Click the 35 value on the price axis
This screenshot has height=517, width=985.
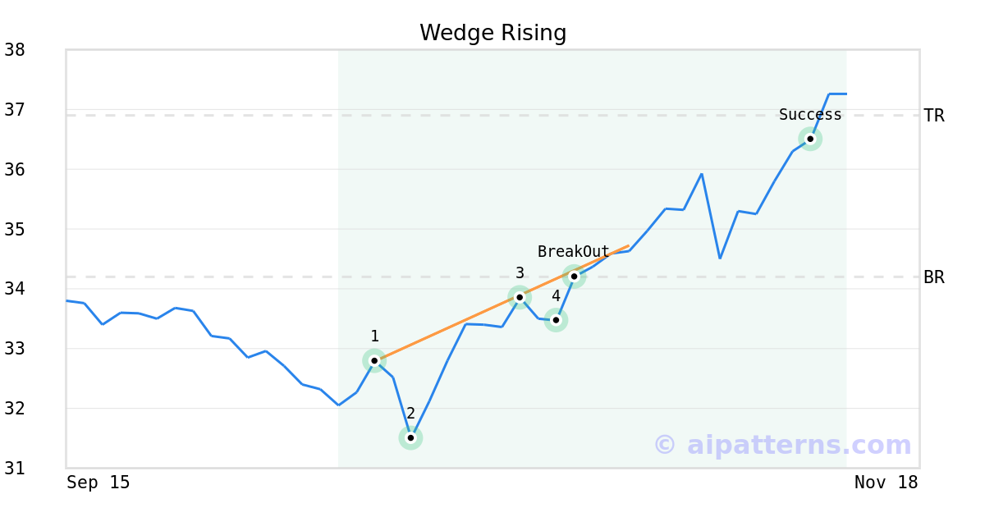[15, 229]
